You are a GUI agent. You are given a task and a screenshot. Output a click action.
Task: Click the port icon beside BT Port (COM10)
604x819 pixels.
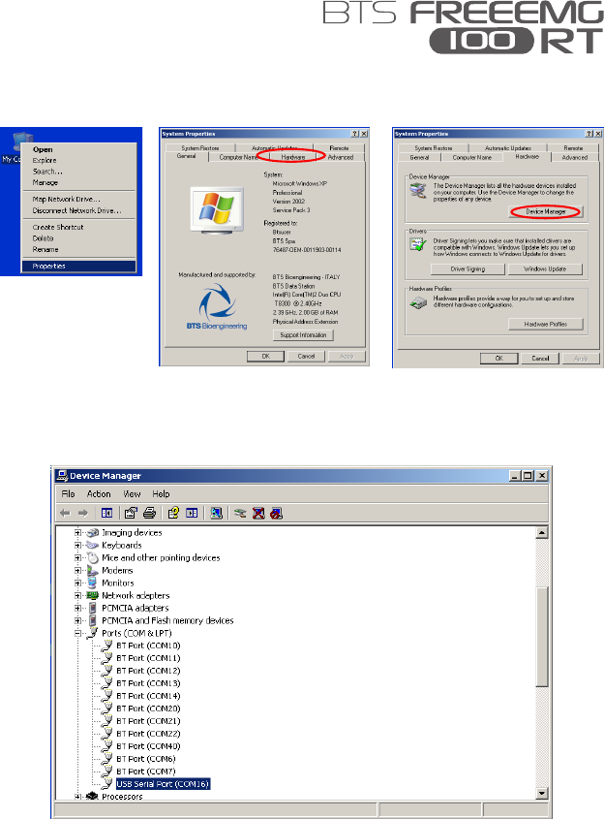106,646
